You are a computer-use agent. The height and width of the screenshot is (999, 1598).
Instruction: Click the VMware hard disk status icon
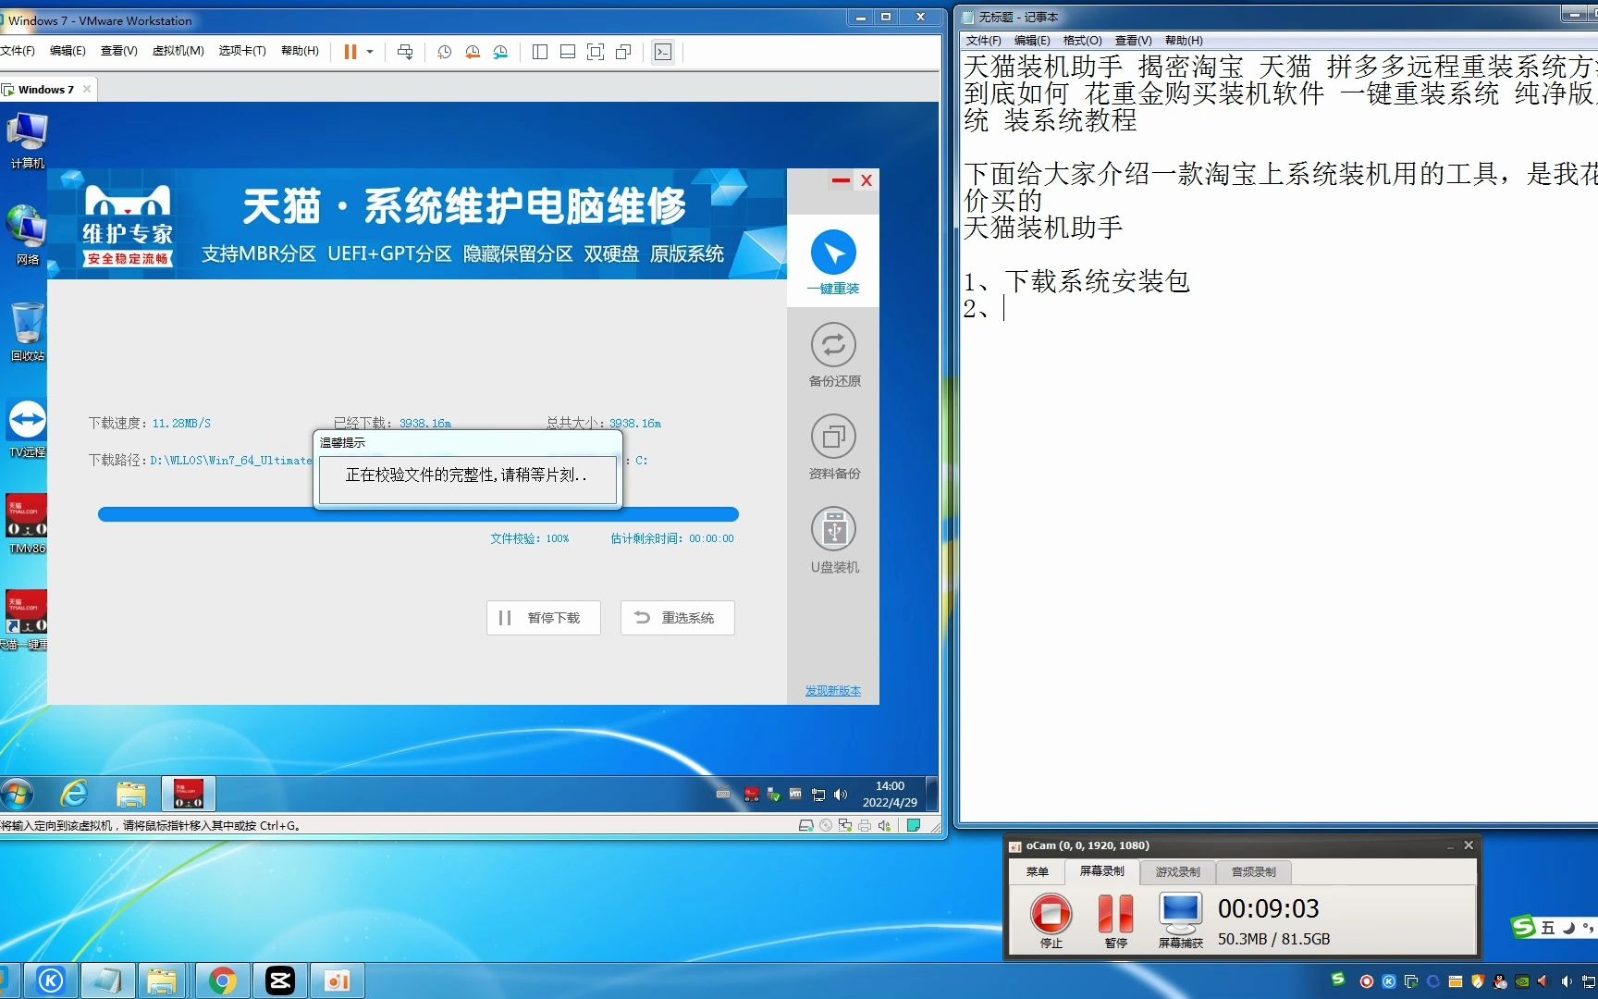tap(806, 826)
